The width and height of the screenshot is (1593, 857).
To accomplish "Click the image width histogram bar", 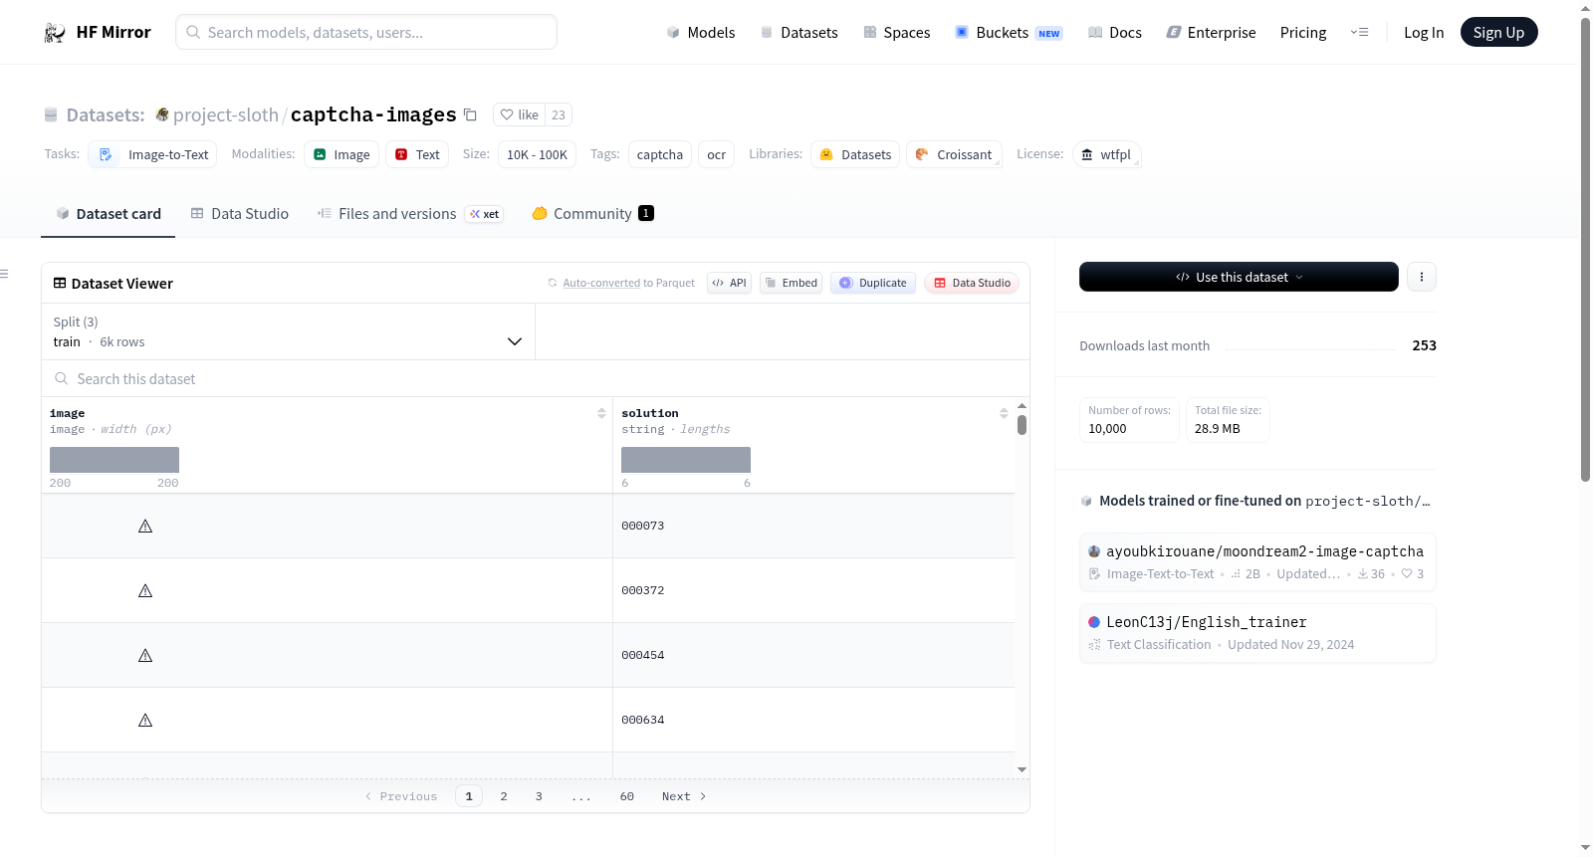I will click(x=114, y=460).
